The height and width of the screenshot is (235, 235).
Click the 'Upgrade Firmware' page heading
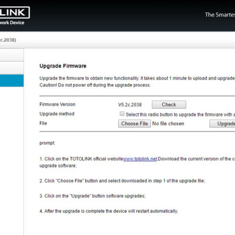[x=63, y=66]
